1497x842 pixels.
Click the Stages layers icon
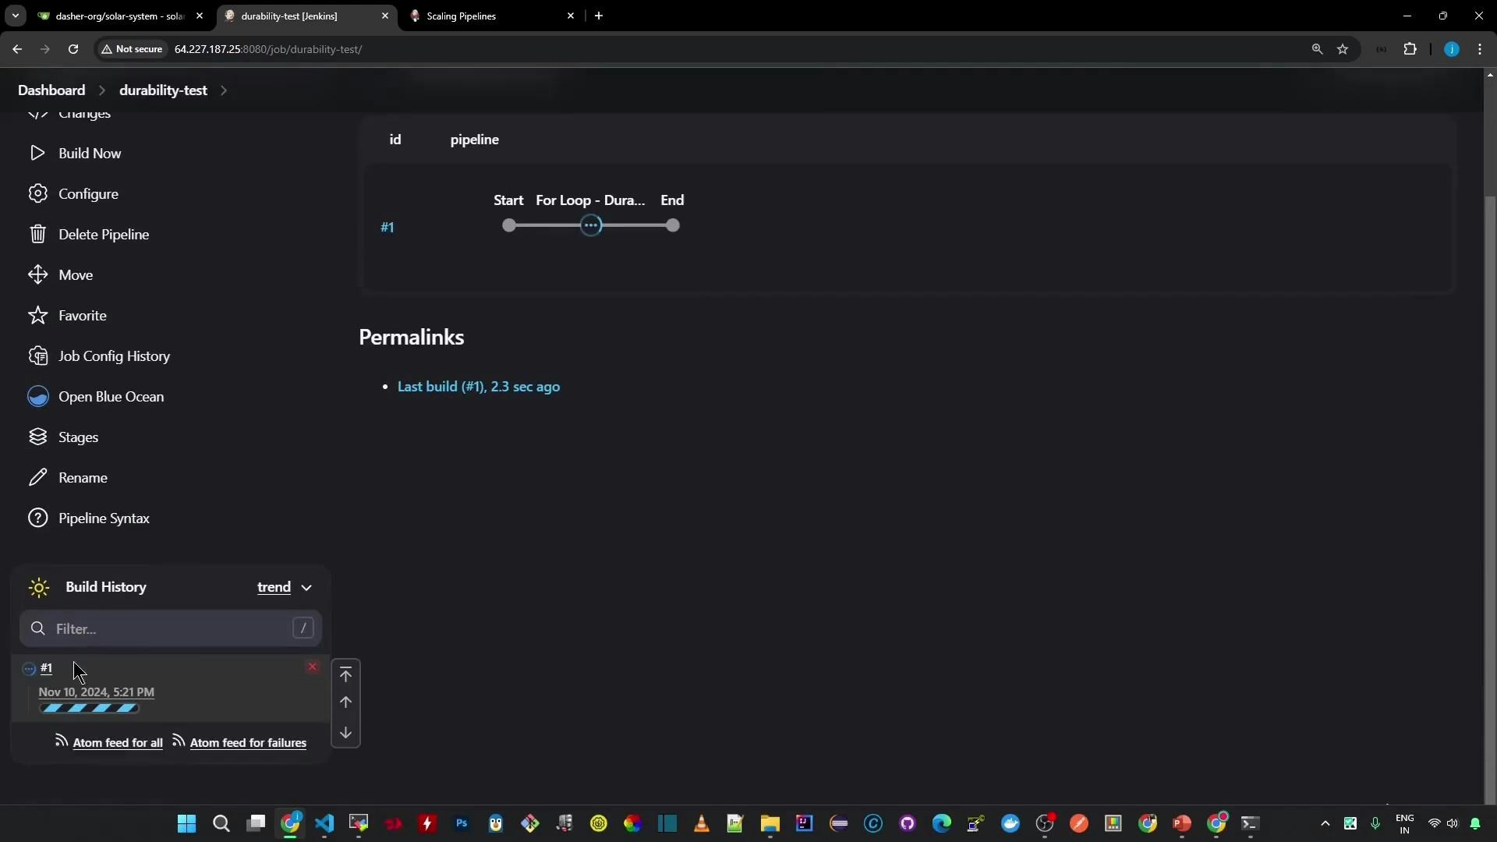(x=37, y=437)
